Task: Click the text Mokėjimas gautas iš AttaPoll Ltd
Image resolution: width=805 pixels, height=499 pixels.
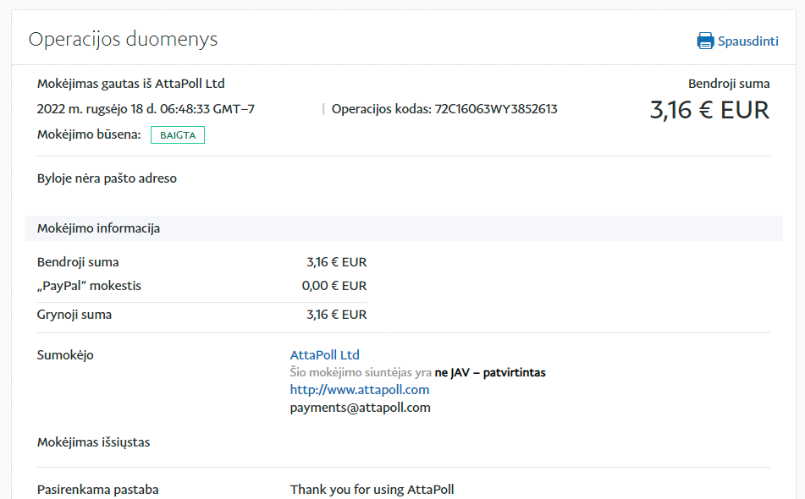Action: coord(131,84)
